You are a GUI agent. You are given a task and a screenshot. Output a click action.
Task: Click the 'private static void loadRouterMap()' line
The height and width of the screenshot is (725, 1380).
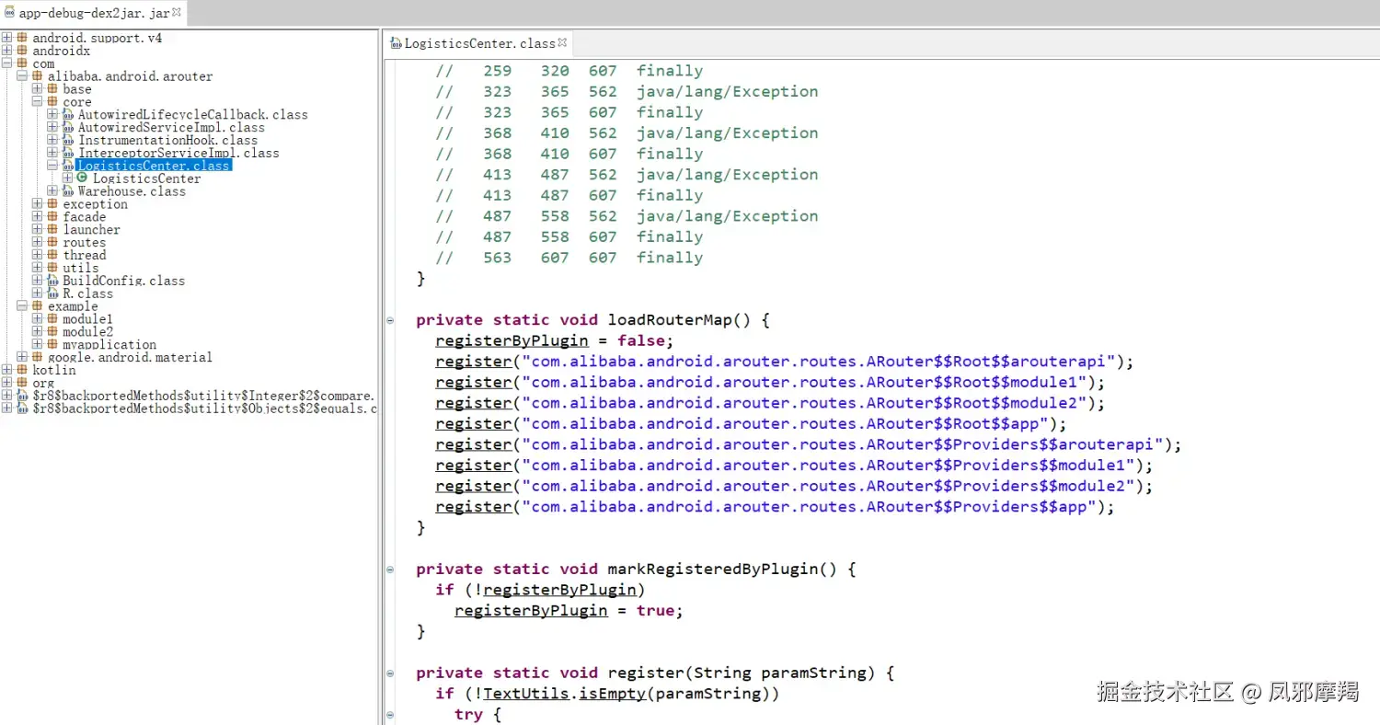[x=592, y=320]
